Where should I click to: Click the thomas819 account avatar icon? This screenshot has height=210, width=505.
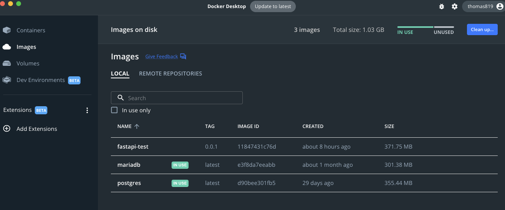(x=500, y=6)
